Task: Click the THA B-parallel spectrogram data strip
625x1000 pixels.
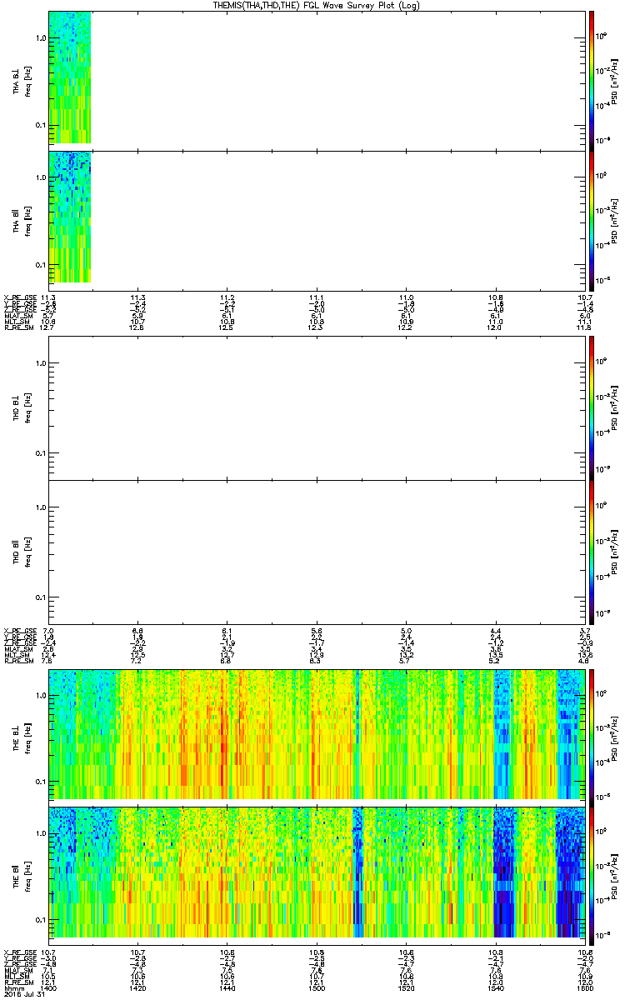Action: pos(70,217)
